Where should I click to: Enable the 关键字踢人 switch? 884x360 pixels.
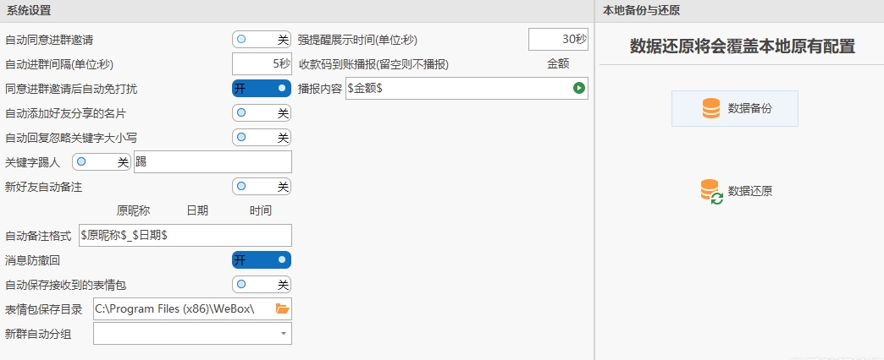tap(102, 162)
